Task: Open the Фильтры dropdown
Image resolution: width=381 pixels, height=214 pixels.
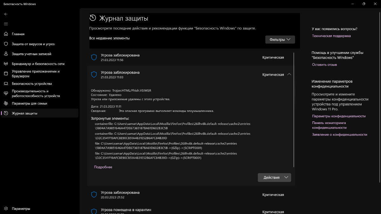Action: click(x=280, y=40)
